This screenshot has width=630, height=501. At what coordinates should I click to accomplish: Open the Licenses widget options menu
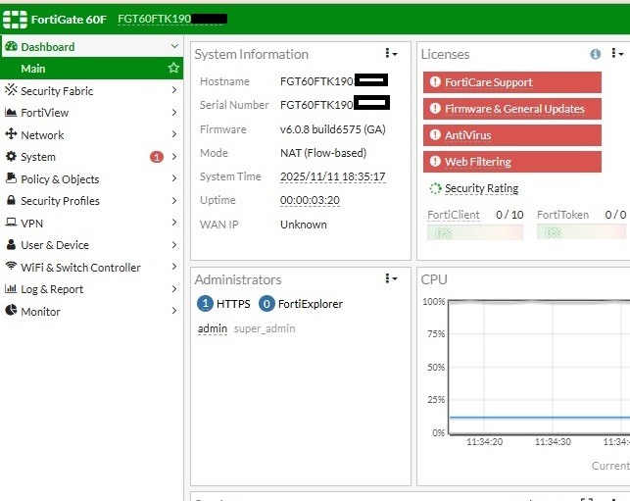click(x=617, y=54)
